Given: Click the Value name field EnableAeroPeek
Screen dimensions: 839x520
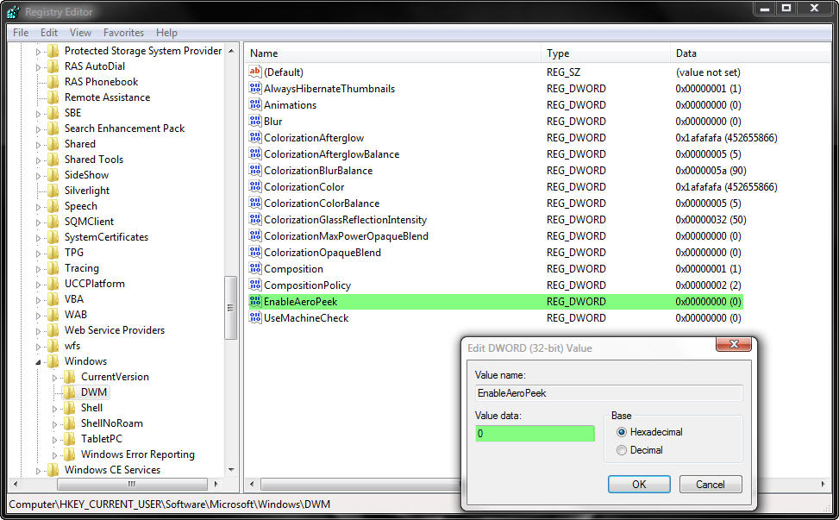Looking at the screenshot, I should pos(609,393).
